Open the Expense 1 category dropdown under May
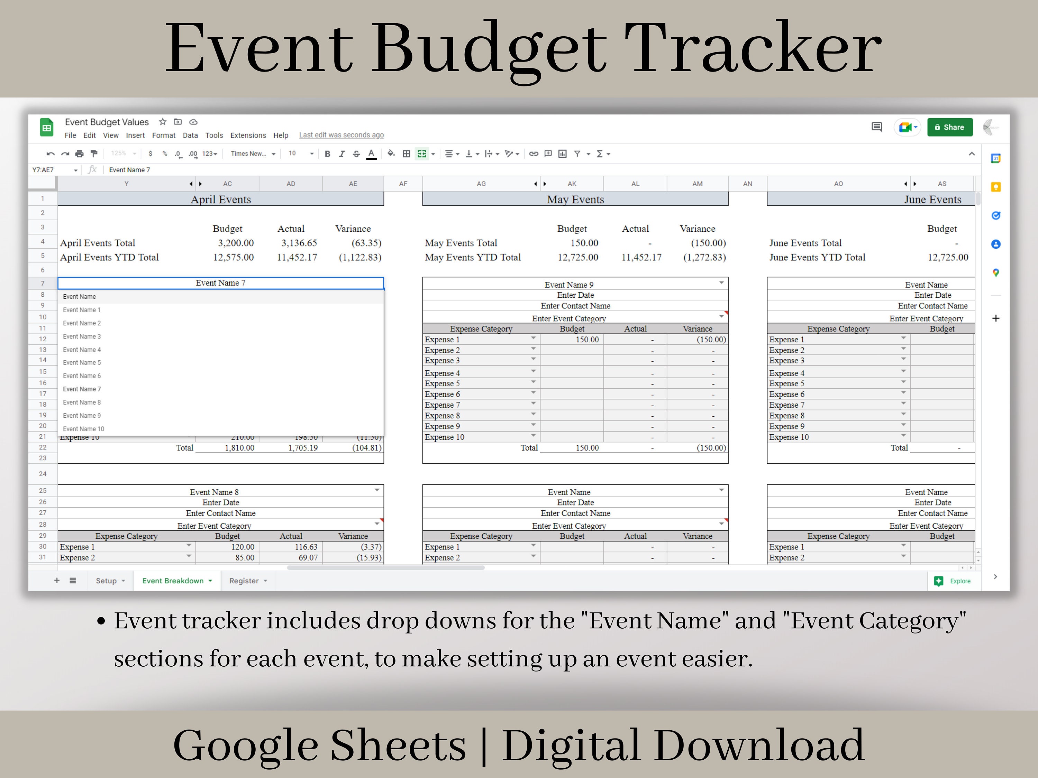This screenshot has height=778, width=1038. point(533,339)
